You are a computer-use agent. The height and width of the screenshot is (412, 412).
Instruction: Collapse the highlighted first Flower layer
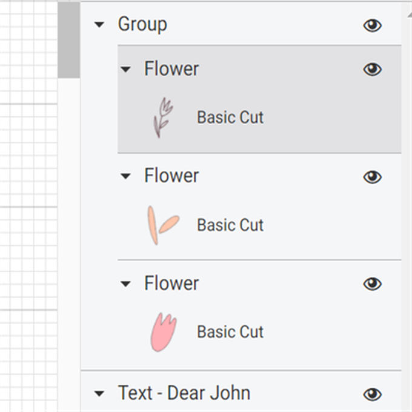point(125,69)
